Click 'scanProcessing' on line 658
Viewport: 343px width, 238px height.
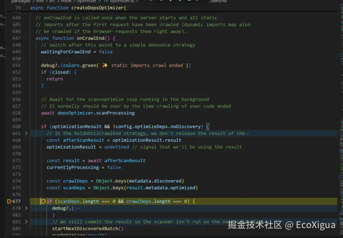(115, 113)
